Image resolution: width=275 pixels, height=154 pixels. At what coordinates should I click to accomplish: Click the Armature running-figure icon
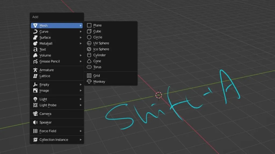36,70
